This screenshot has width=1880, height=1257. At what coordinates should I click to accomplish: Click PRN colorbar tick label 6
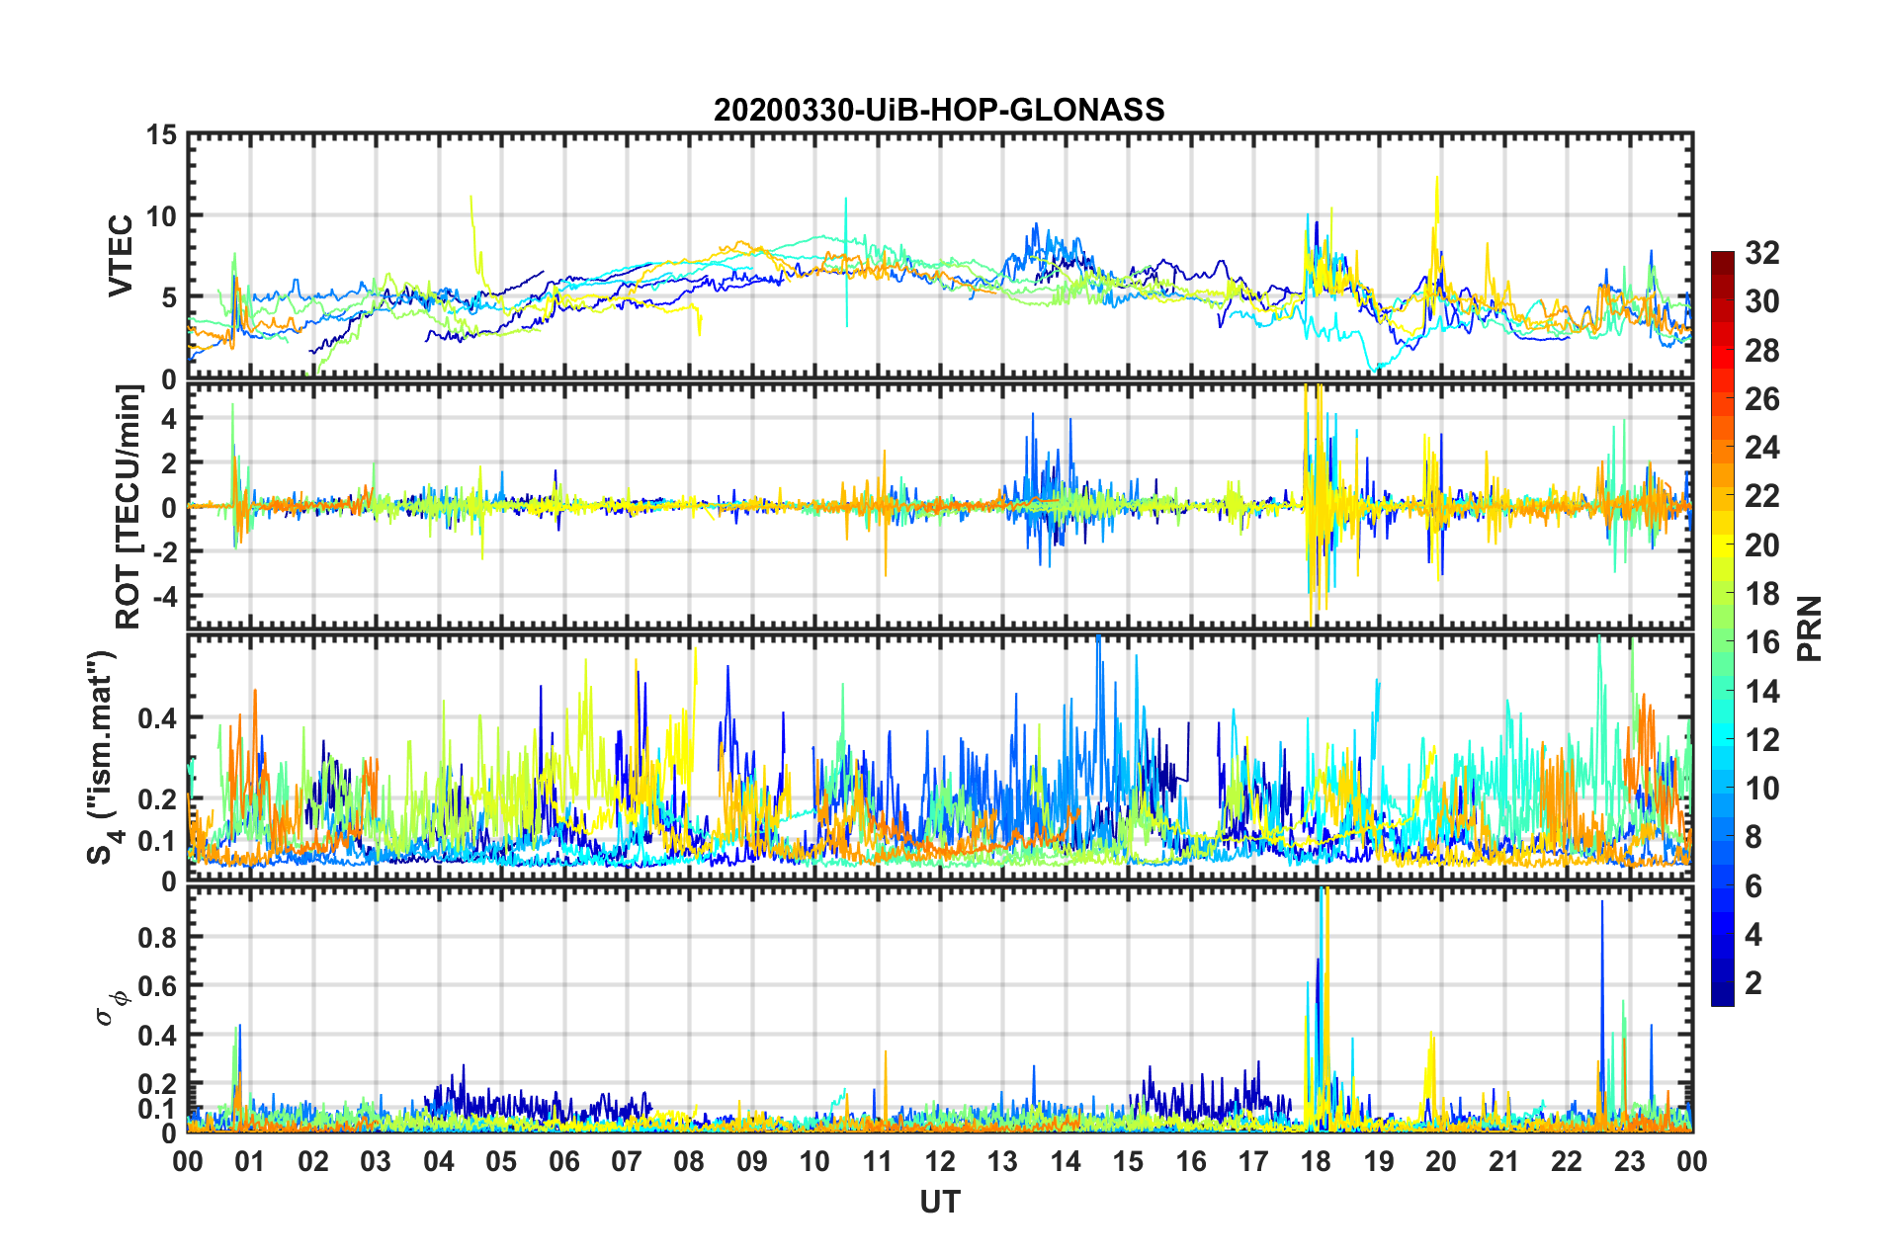1753,886
